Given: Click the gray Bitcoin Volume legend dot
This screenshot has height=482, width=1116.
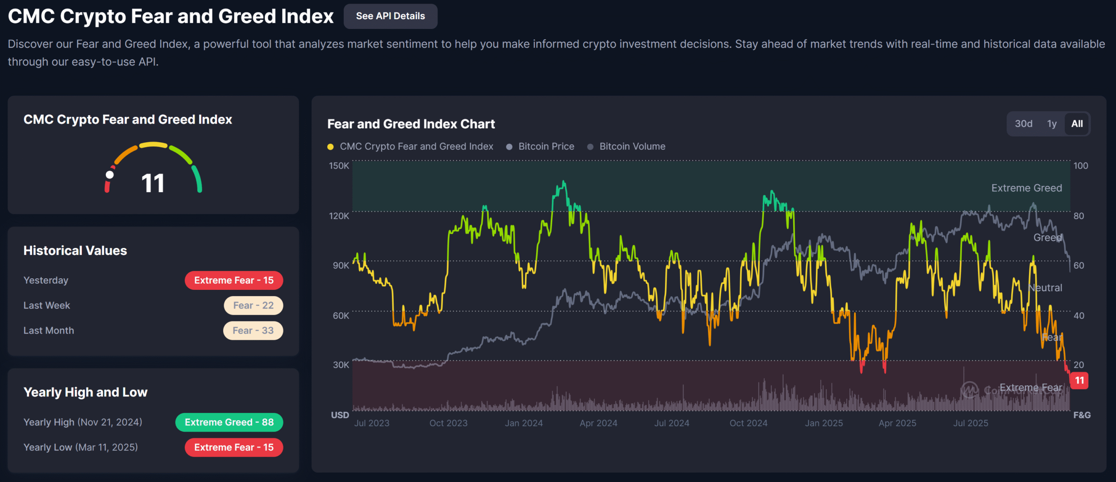Looking at the screenshot, I should pos(590,147).
